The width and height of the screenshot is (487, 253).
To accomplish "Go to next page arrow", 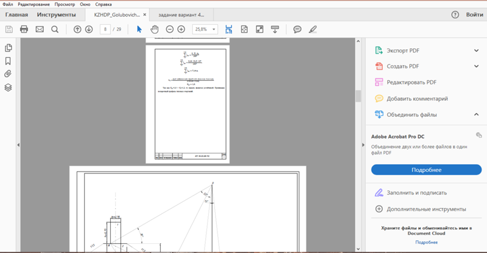I will pyautogui.click(x=89, y=29).
